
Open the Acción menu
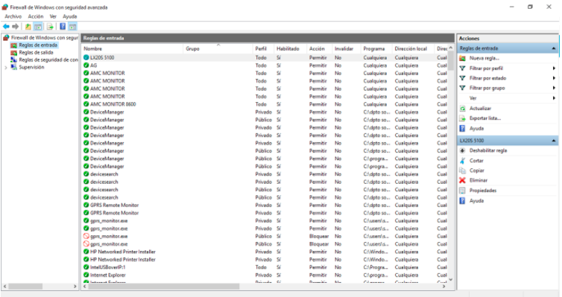[36, 16]
